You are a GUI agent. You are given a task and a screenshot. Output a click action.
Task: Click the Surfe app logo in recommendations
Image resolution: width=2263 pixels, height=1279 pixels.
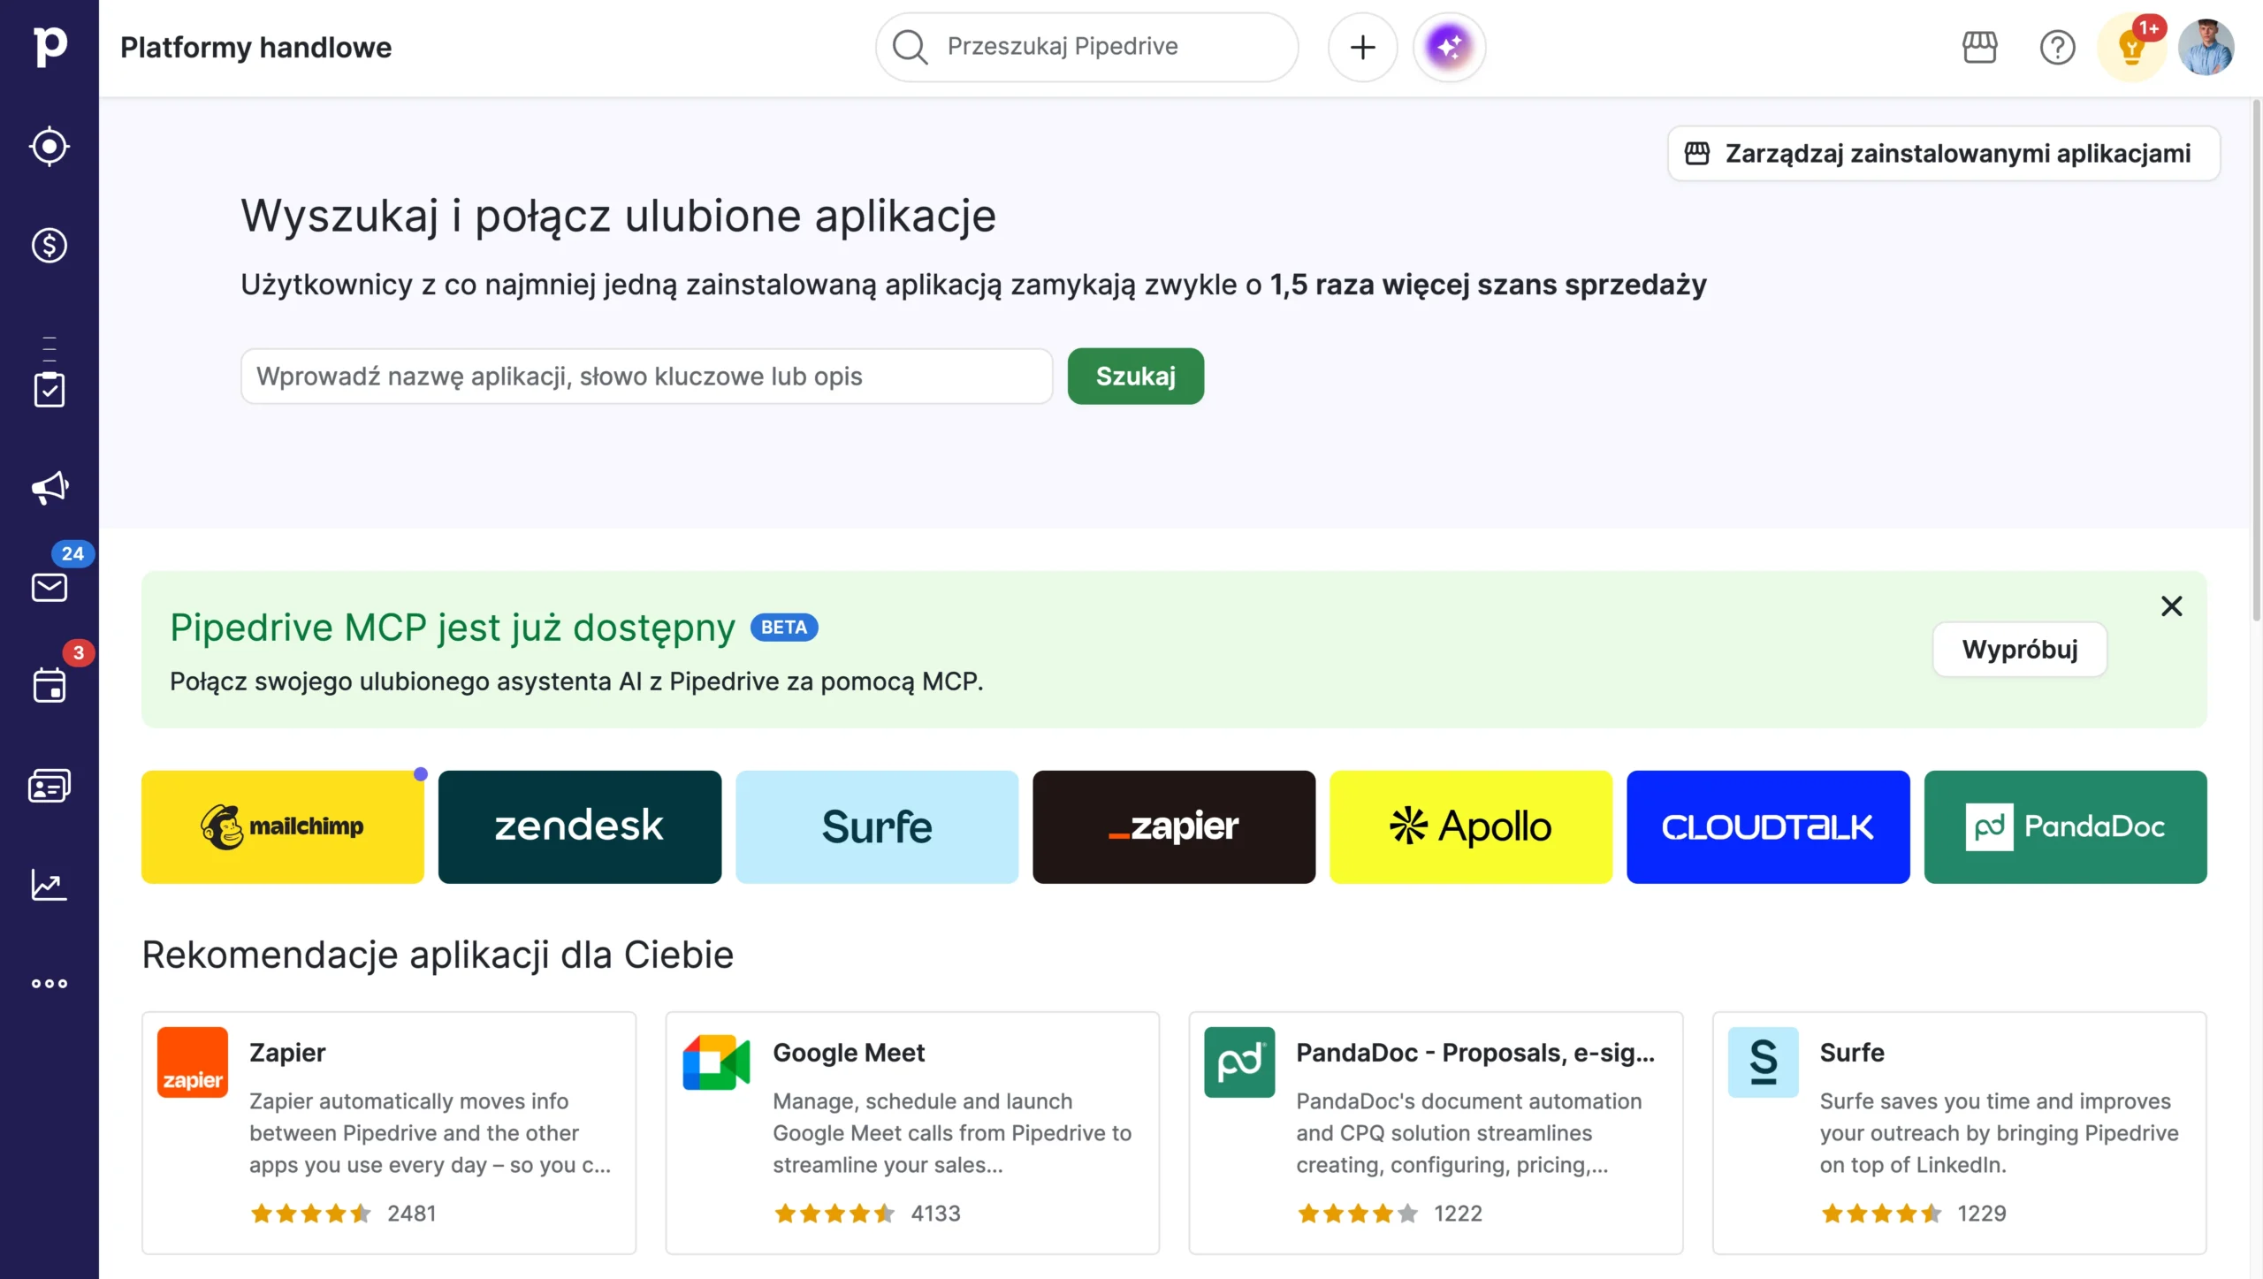coord(1763,1062)
